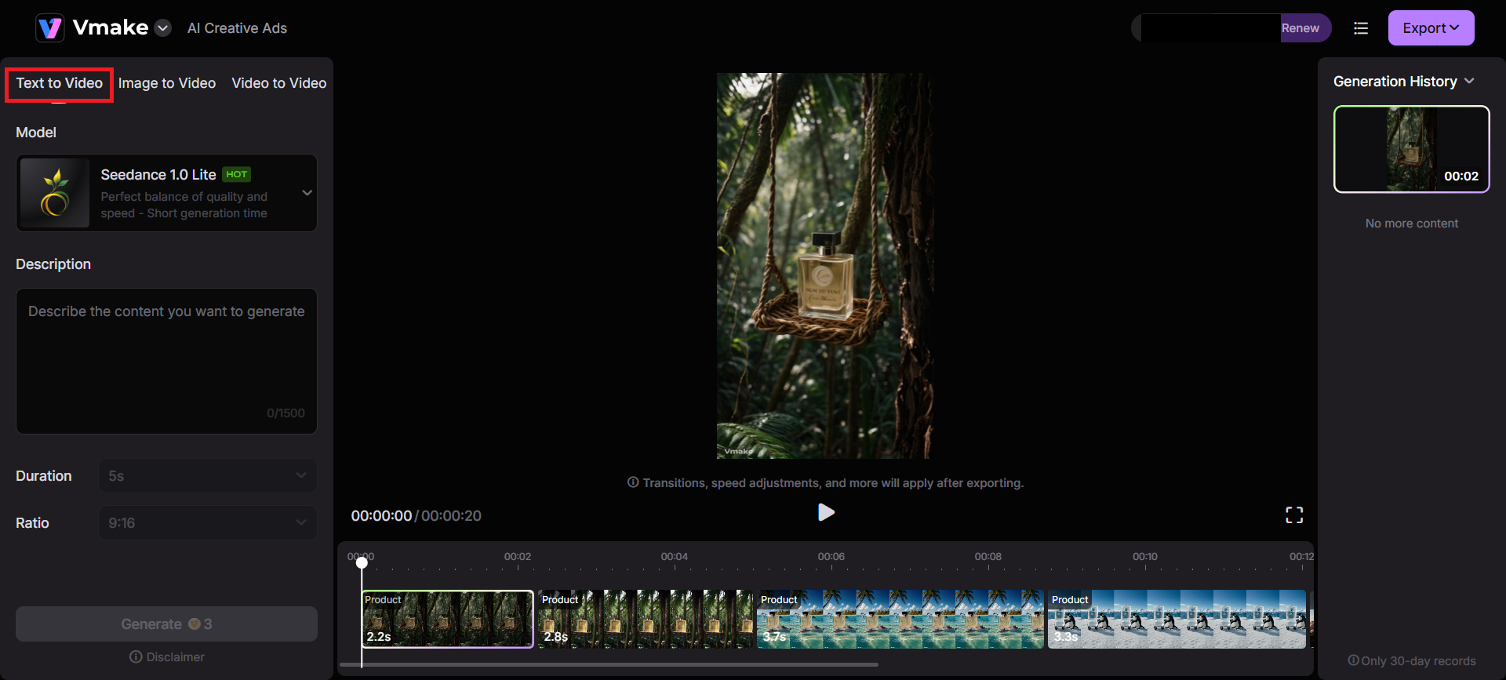Collapse the Generation History panel
Screen dimensions: 1506x680
coord(1469,82)
